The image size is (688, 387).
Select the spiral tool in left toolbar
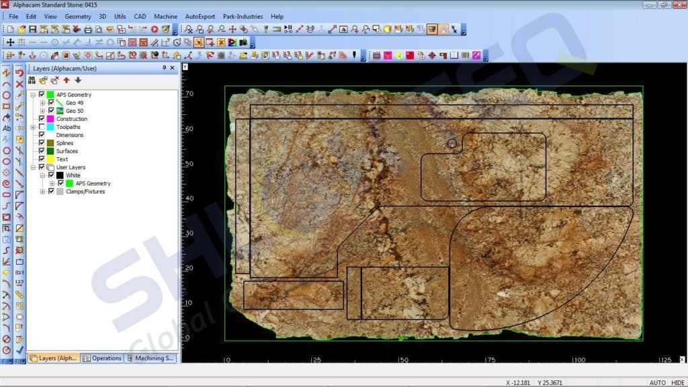pos(7,184)
